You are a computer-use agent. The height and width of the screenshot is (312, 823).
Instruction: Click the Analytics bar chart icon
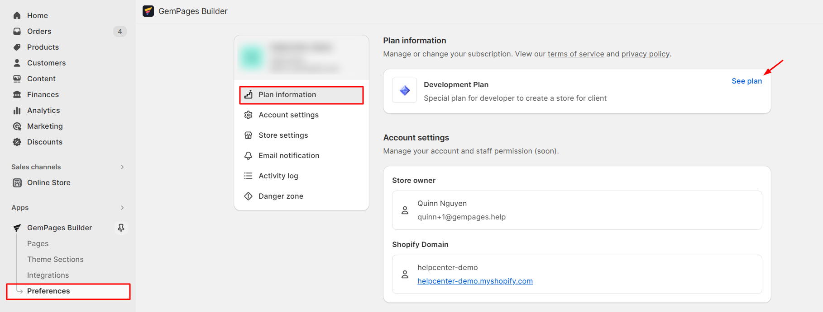tap(17, 111)
